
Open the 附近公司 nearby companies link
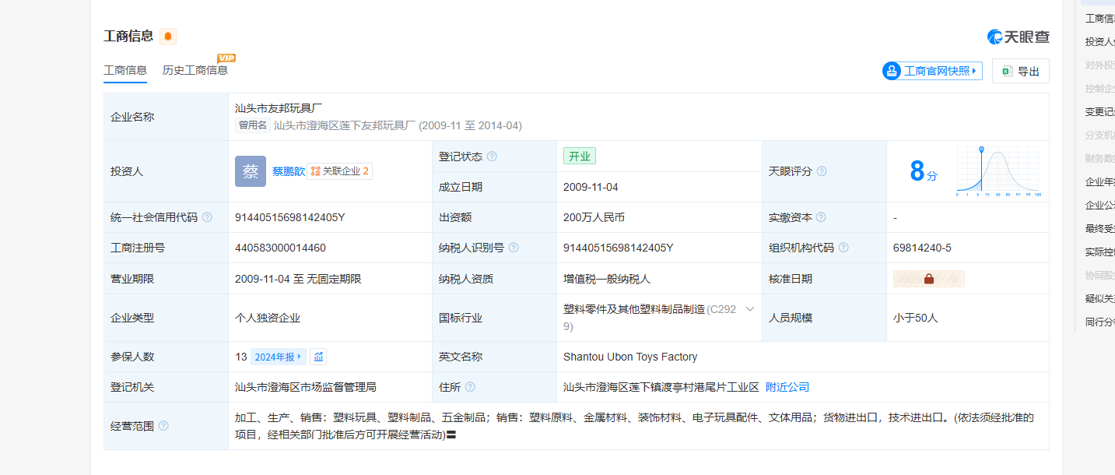(787, 387)
